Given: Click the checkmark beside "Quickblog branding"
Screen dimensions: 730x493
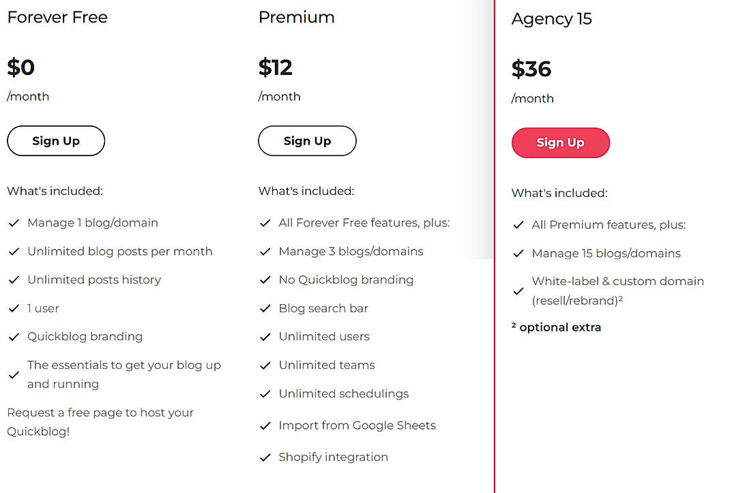Looking at the screenshot, I should click(14, 337).
